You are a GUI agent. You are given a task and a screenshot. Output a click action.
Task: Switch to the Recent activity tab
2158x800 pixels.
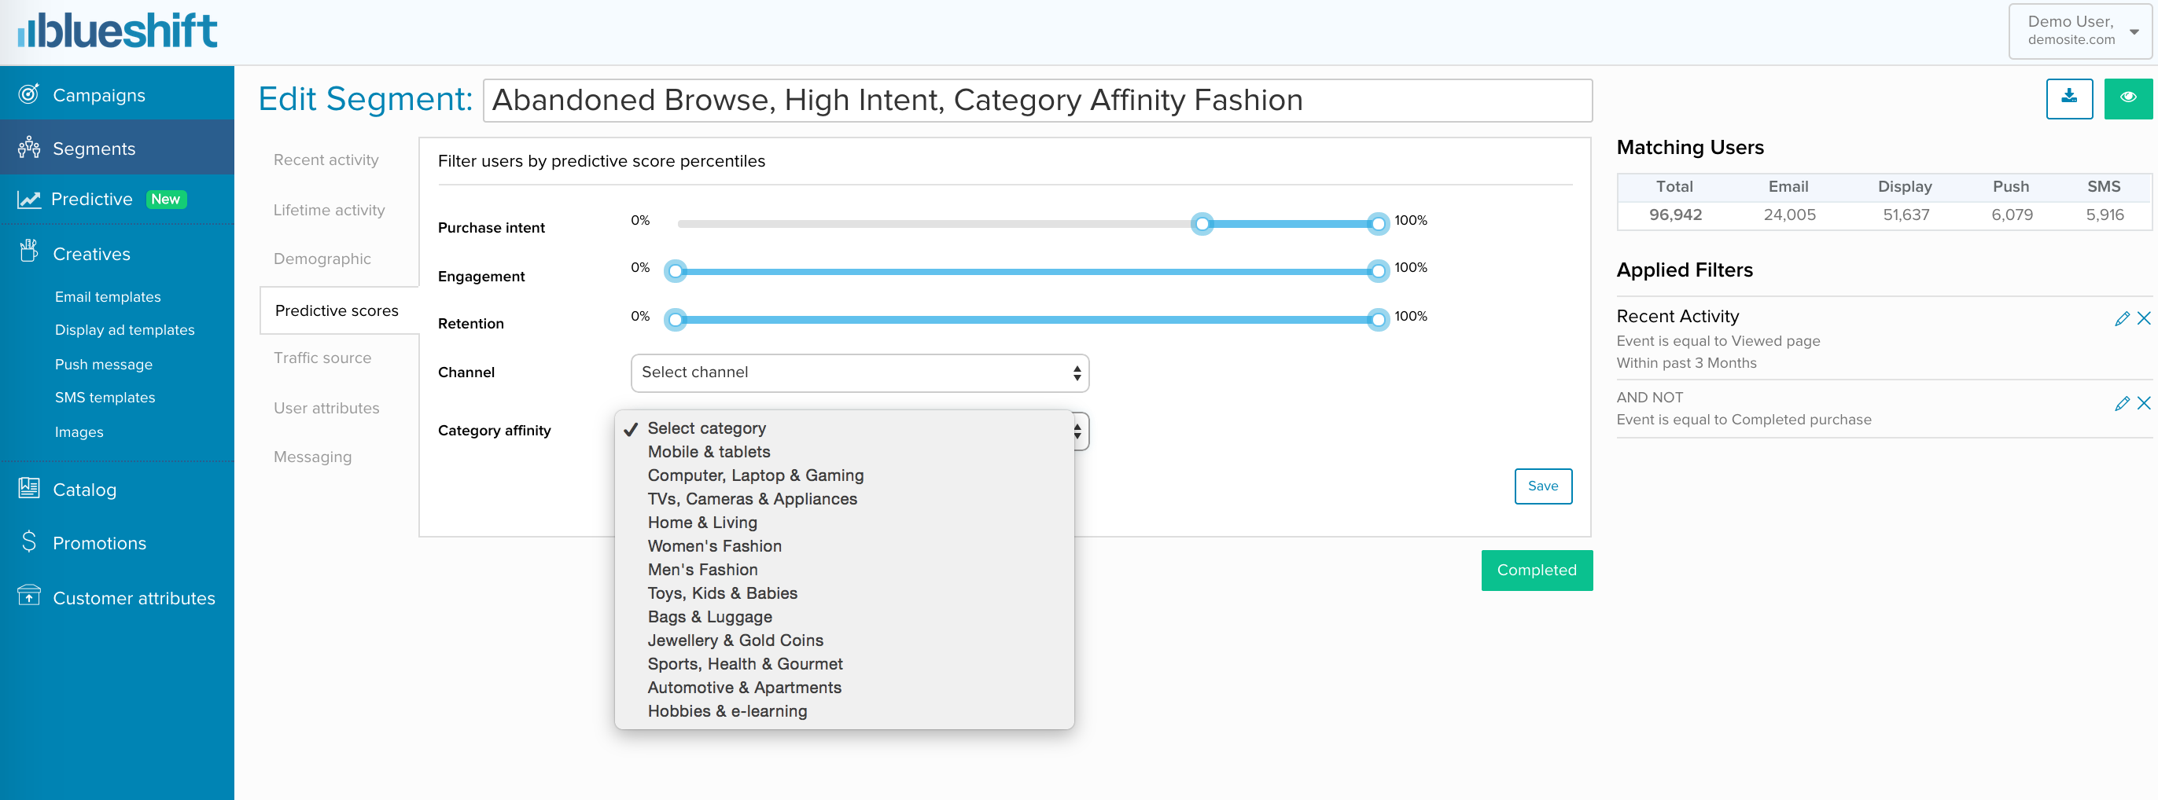[326, 160]
